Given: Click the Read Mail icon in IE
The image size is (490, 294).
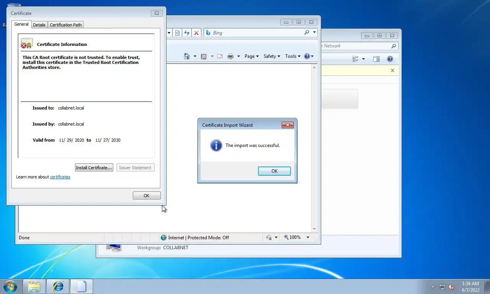Looking at the screenshot, I should [220, 56].
